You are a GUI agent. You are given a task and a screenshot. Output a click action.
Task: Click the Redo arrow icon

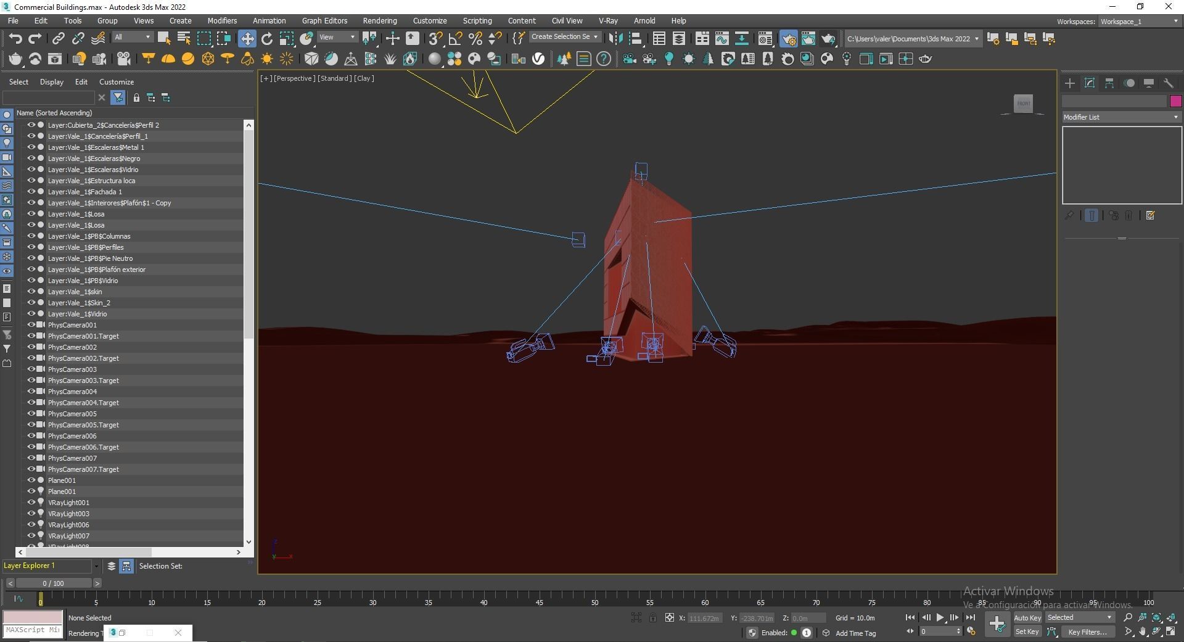click(35, 38)
